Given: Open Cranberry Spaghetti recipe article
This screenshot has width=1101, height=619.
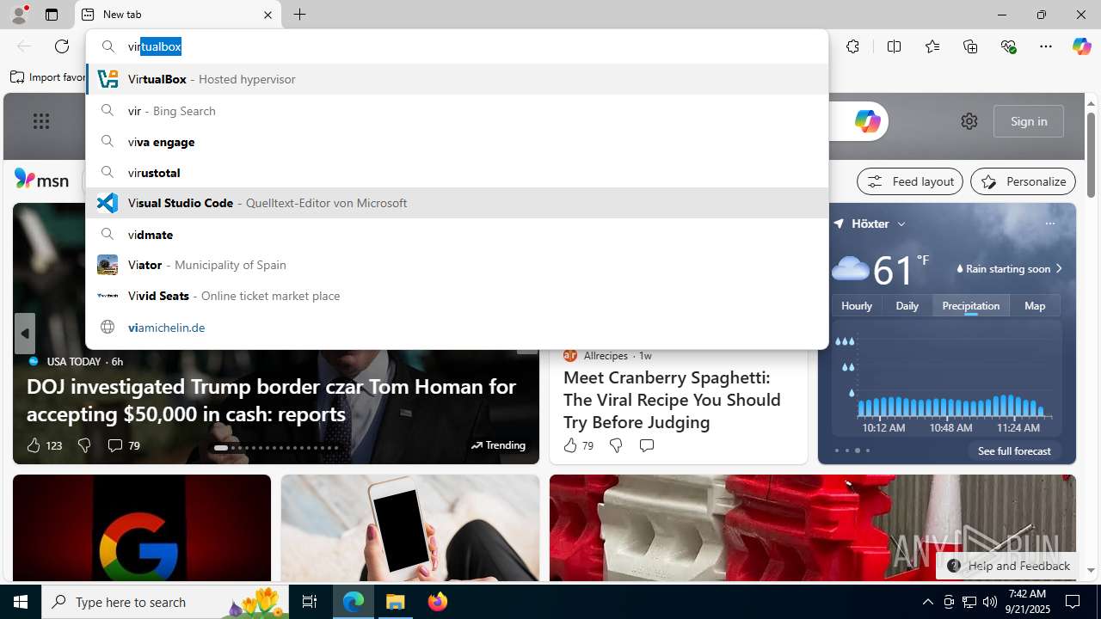Looking at the screenshot, I should pos(672,400).
